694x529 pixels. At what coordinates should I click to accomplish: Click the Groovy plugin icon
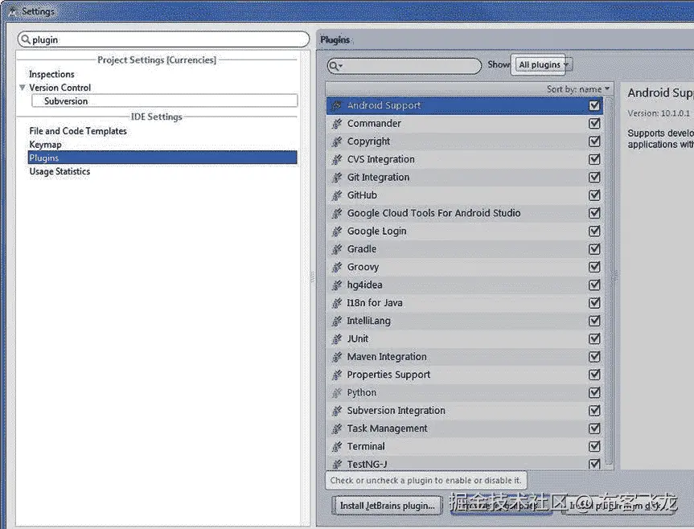tap(337, 267)
